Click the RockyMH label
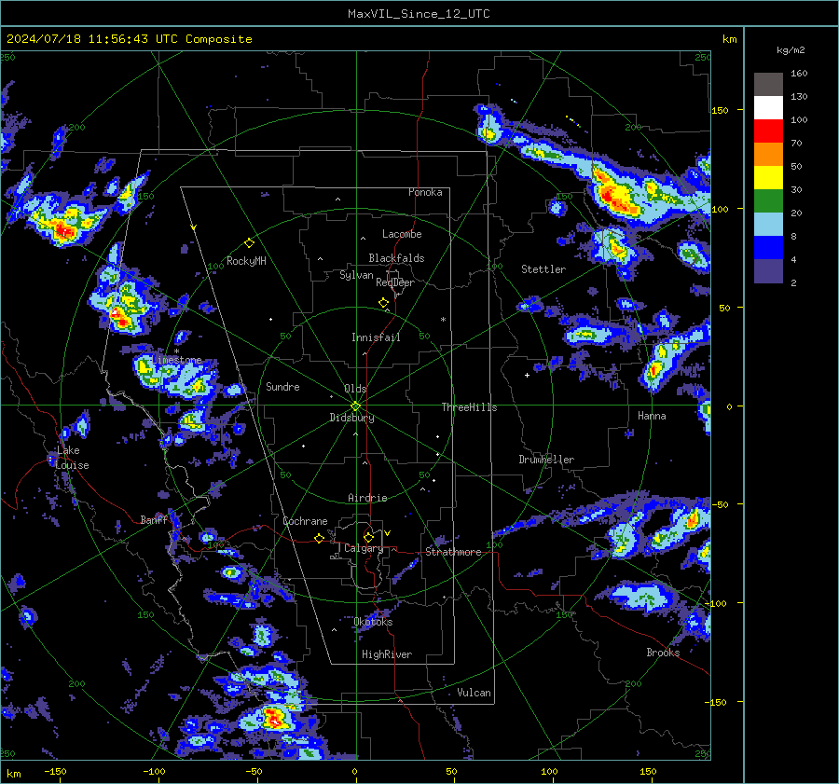 (246, 261)
